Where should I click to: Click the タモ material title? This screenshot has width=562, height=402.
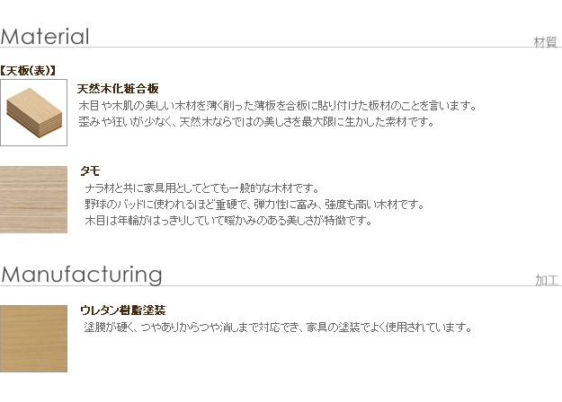point(89,170)
